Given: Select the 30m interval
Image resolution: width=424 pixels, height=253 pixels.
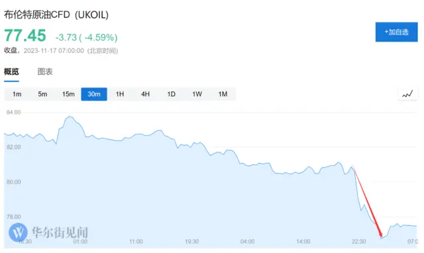Looking at the screenshot, I should 94,94.
